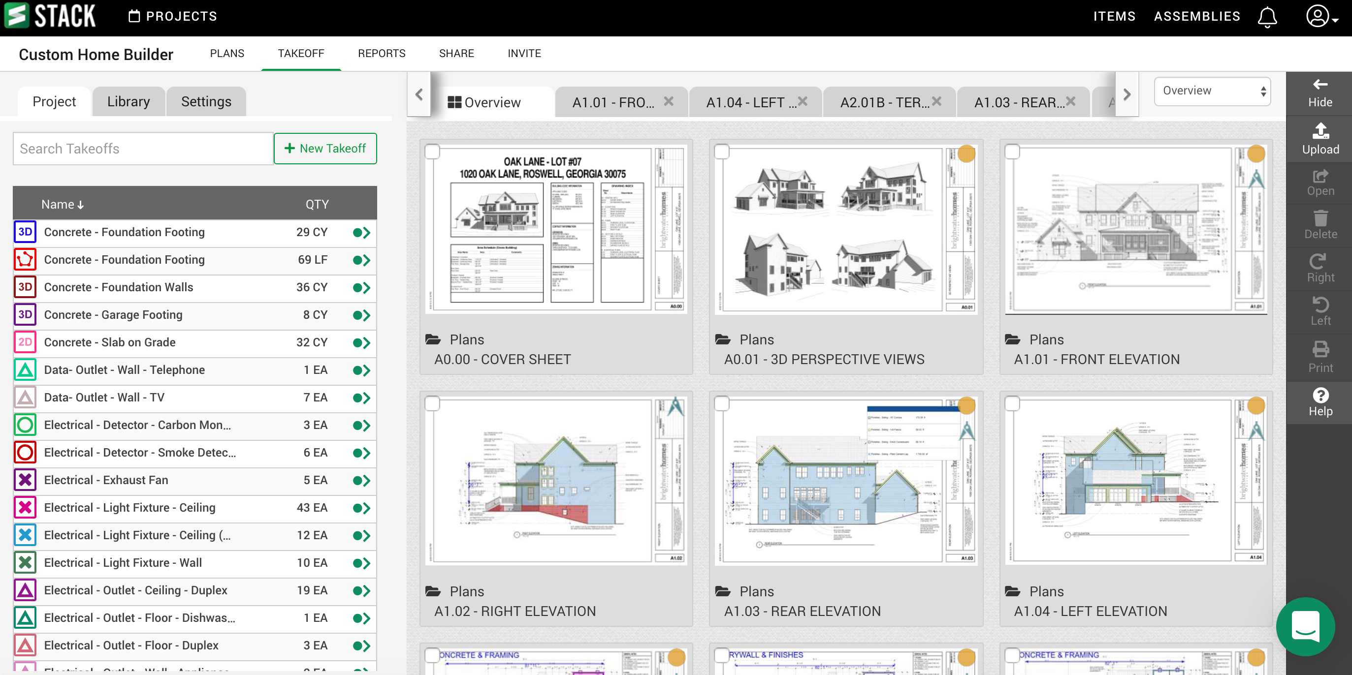1352x675 pixels.
Task: Click the New Takeoff button
Action: (x=325, y=149)
